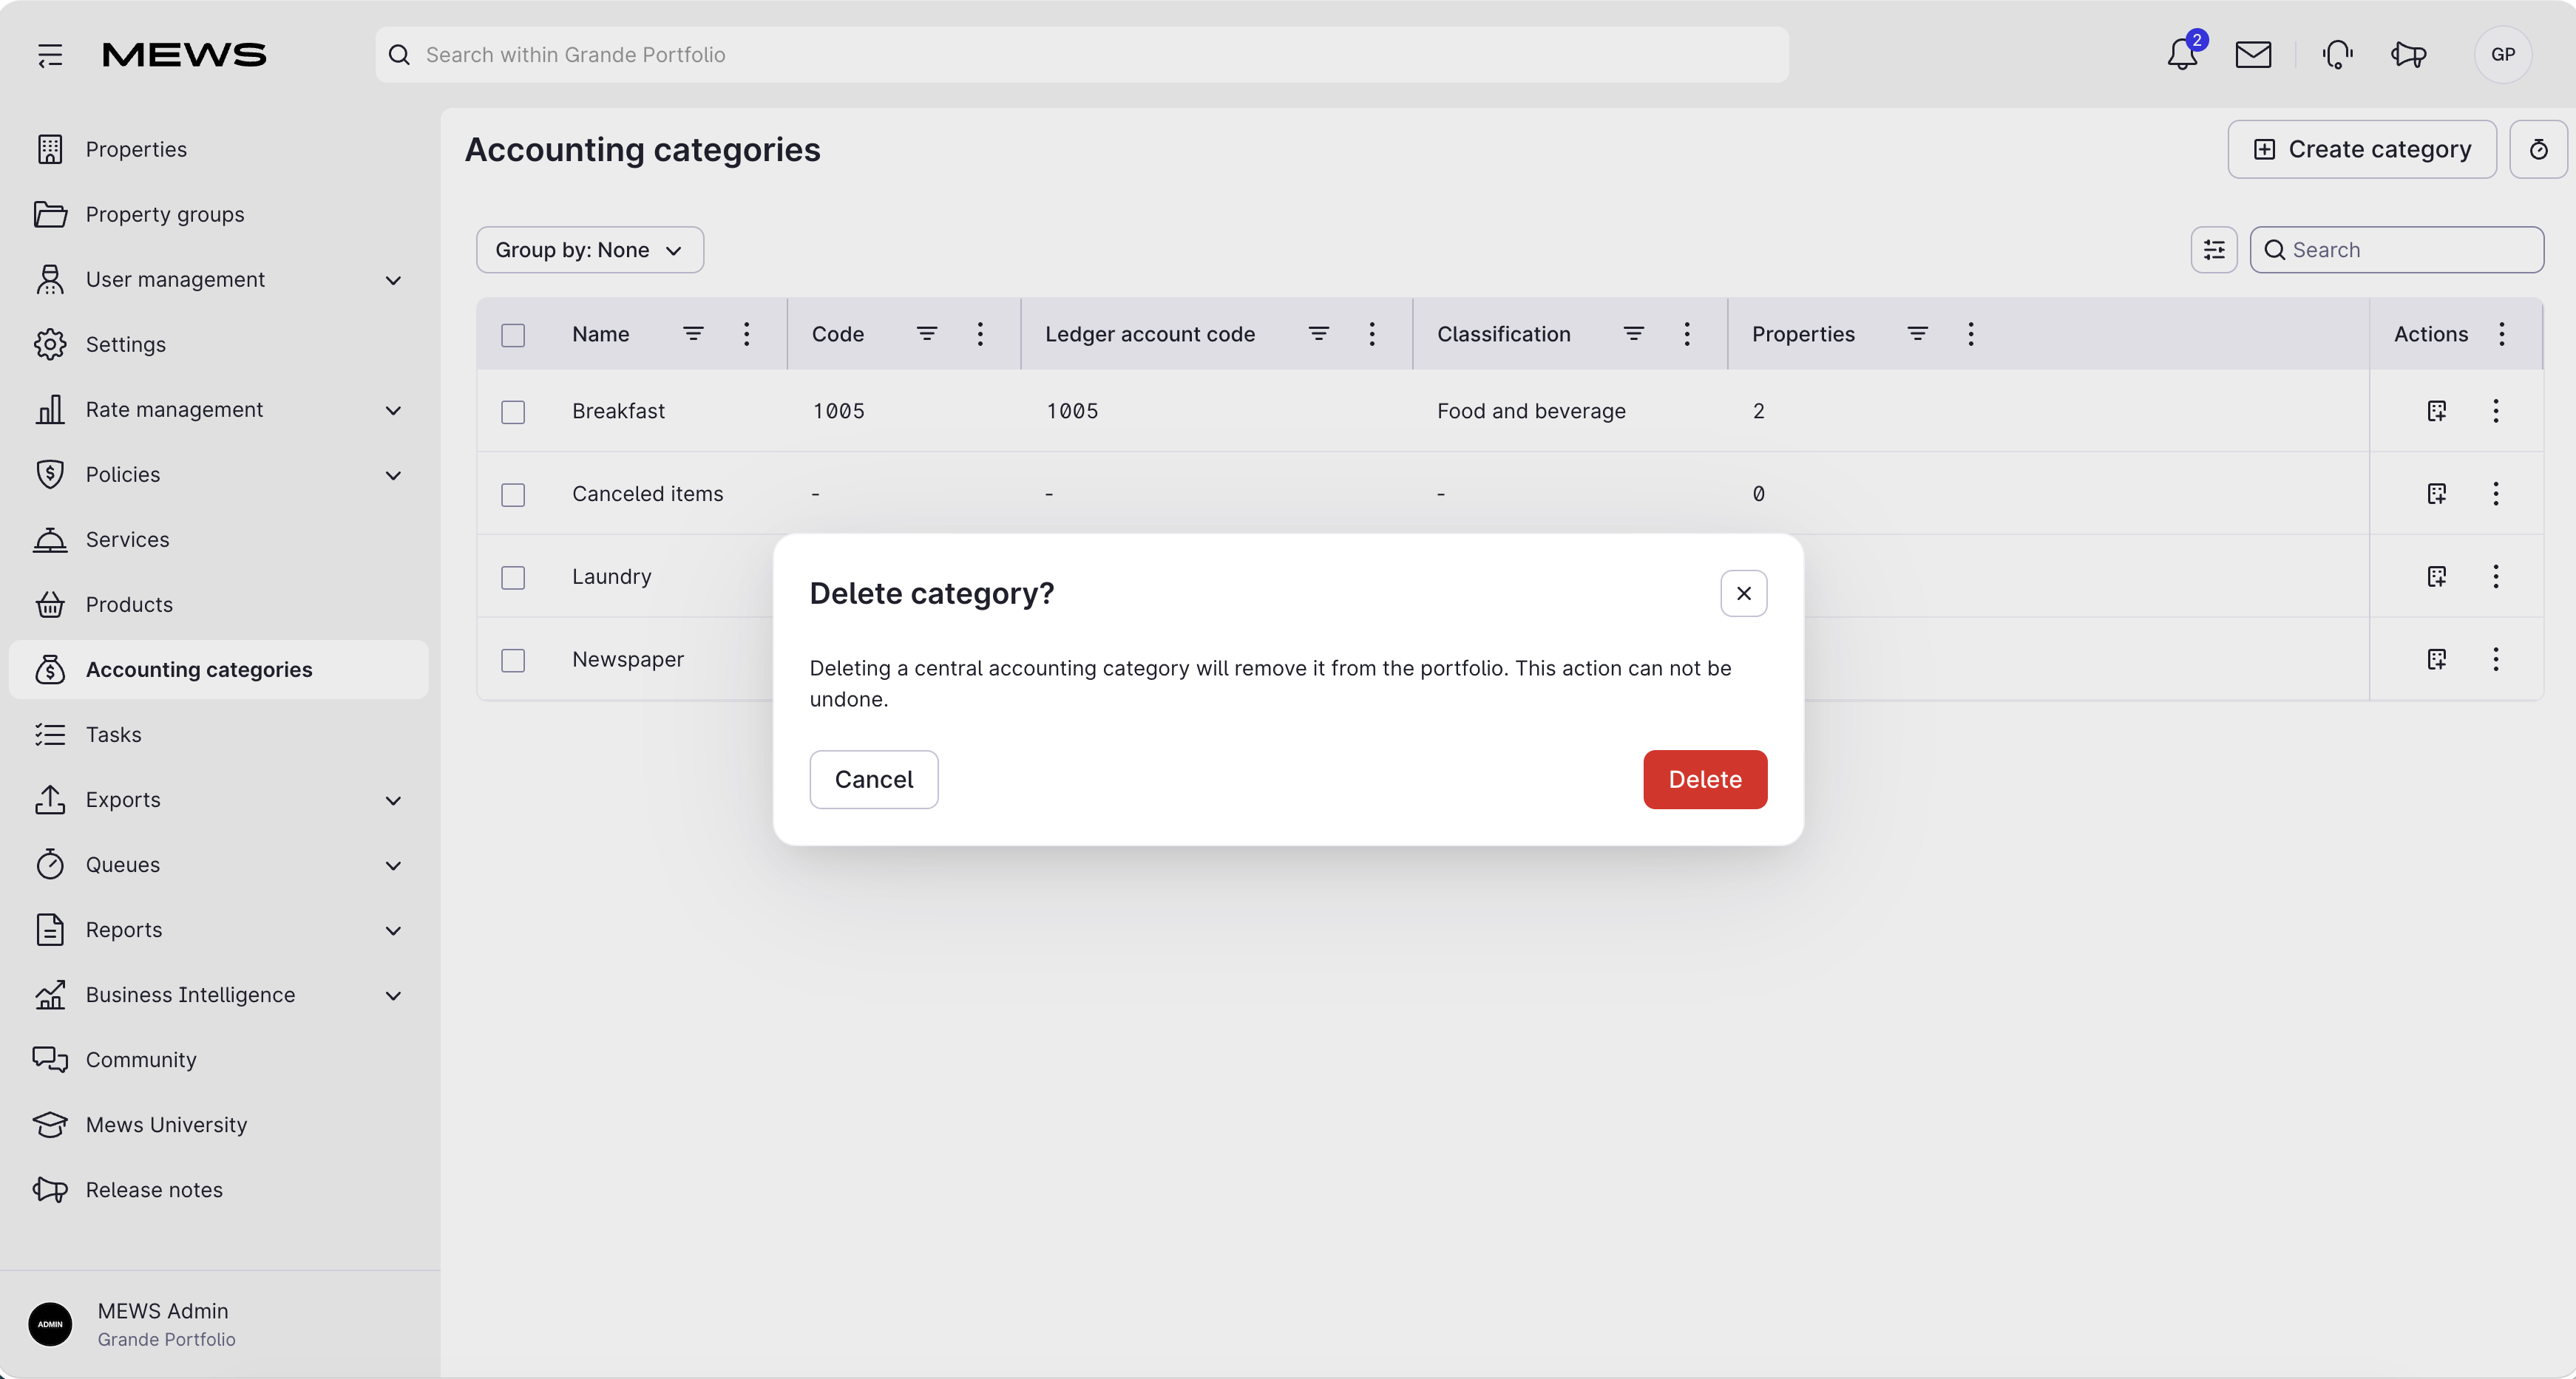
Task: Tick the Breakfast row checkbox
Action: [x=513, y=412]
